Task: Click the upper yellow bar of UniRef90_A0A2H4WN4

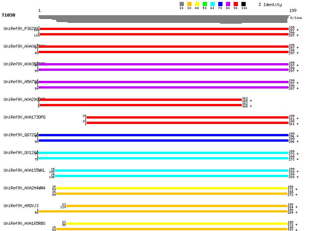Action: click(x=172, y=188)
